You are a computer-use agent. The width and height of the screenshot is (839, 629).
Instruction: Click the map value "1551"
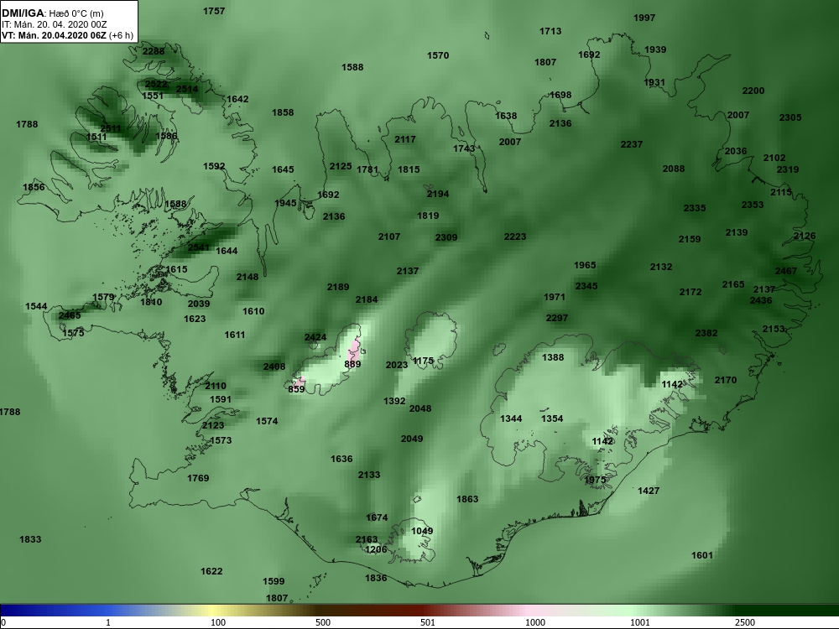pos(153,96)
